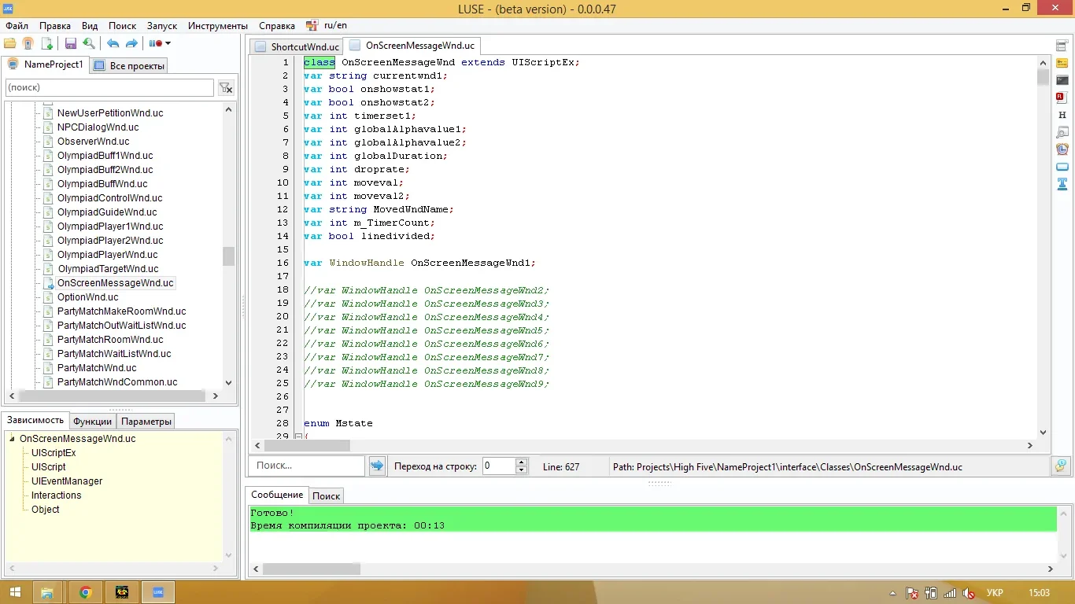The image size is (1075, 604).
Task: Collapse the code fold at line 29
Action: [298, 436]
